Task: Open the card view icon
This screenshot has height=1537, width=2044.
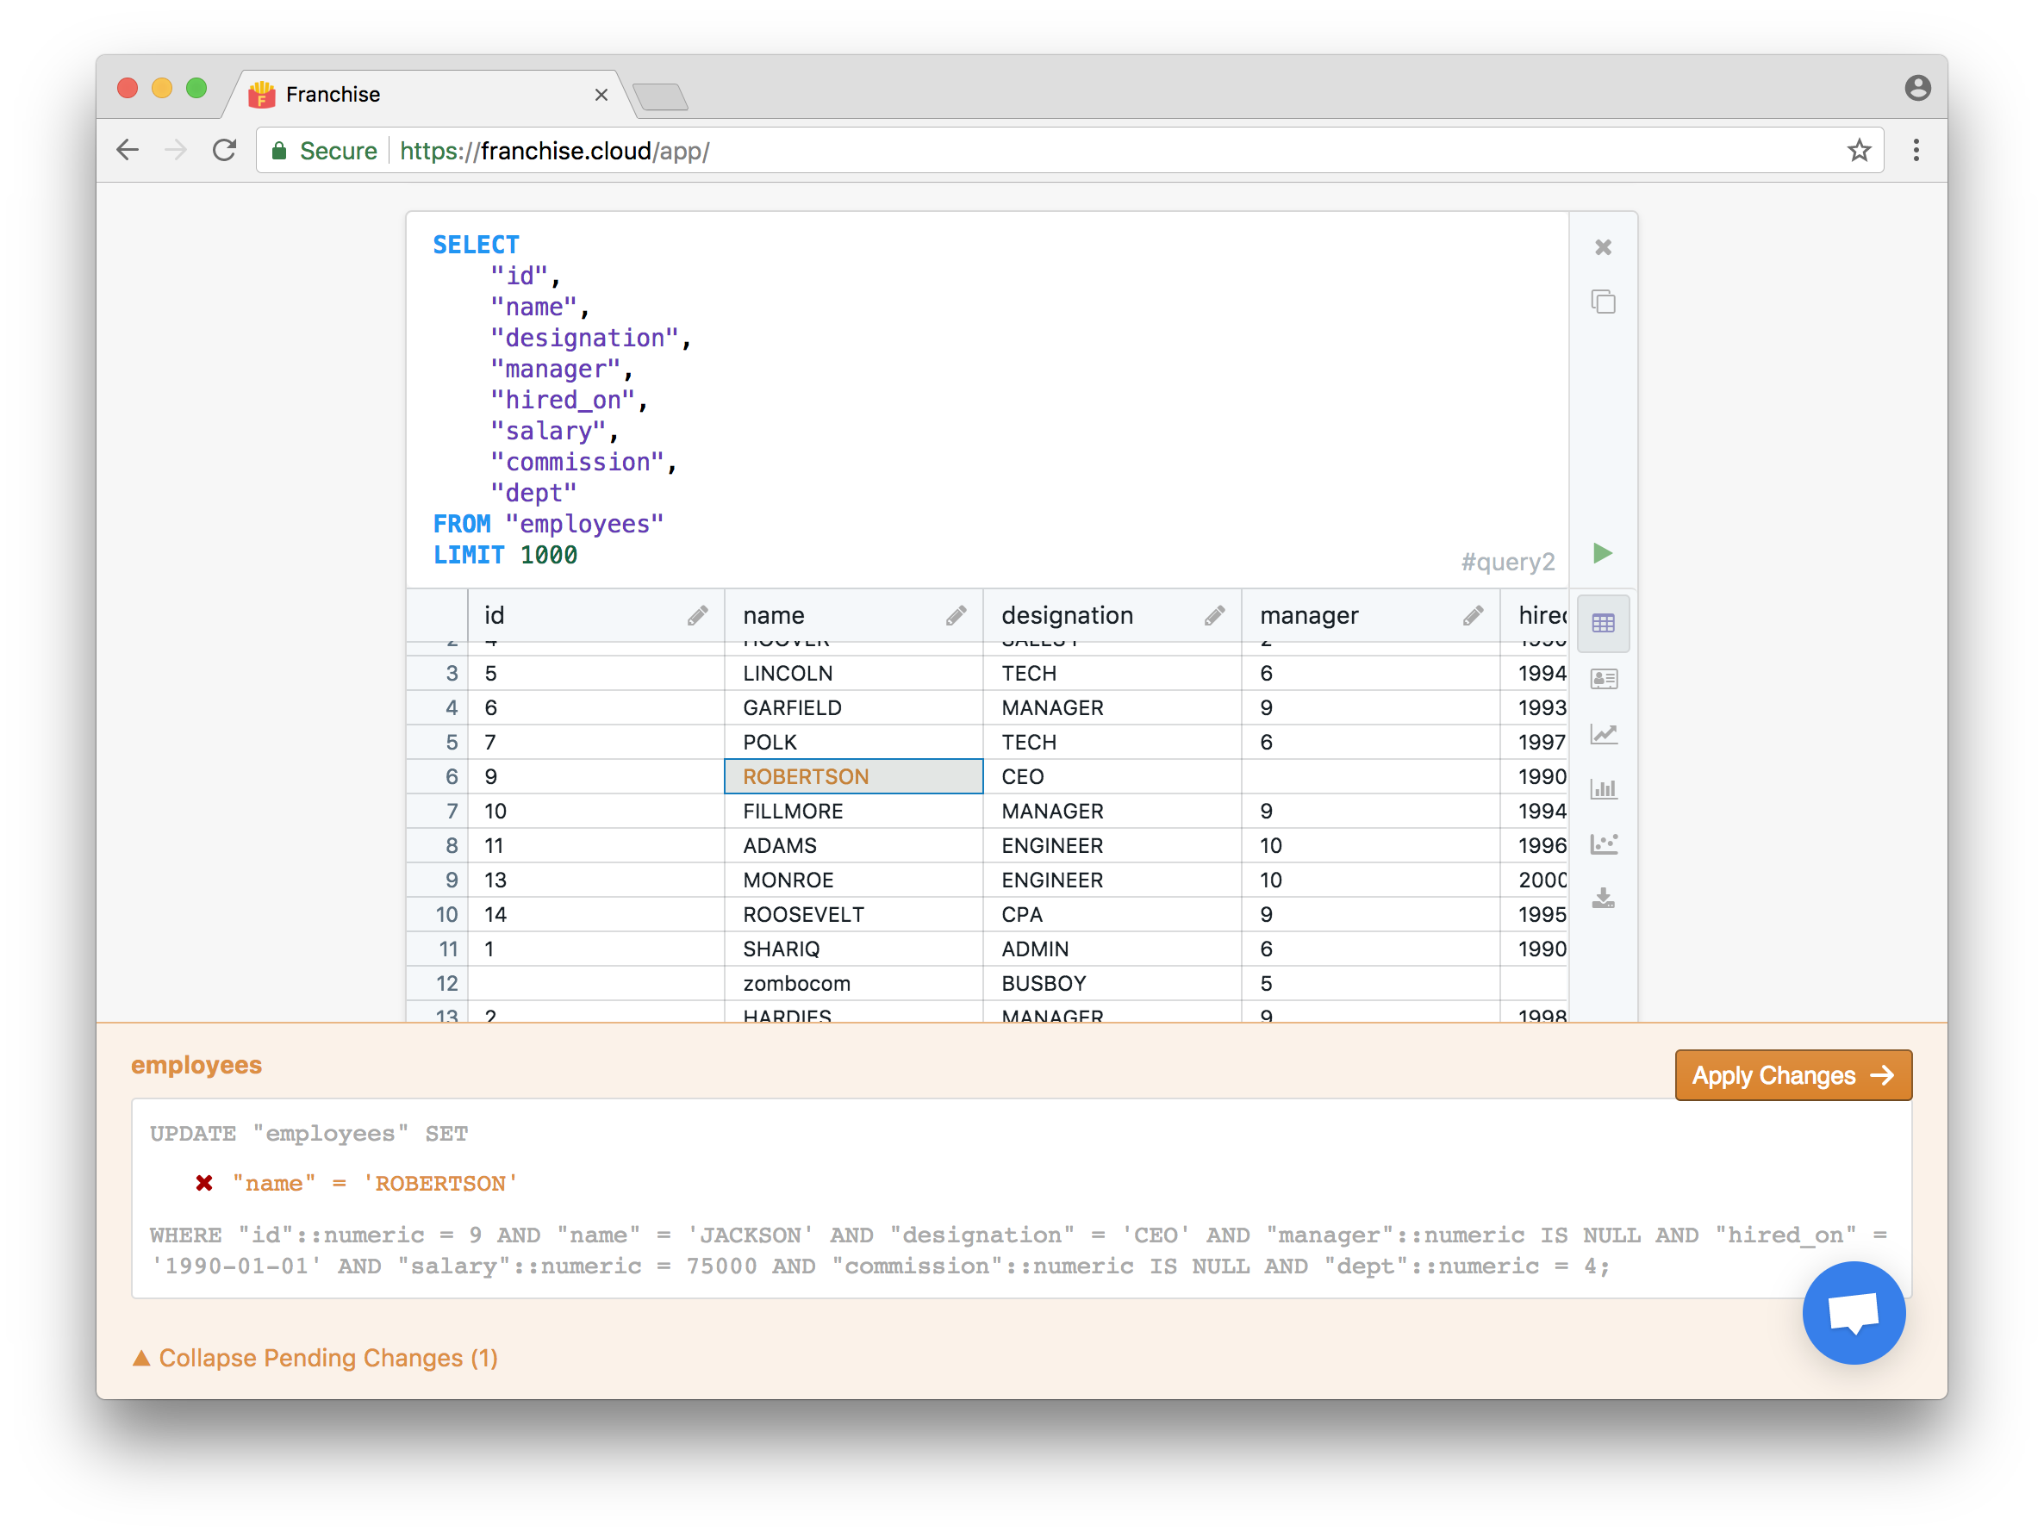Action: 1603,679
